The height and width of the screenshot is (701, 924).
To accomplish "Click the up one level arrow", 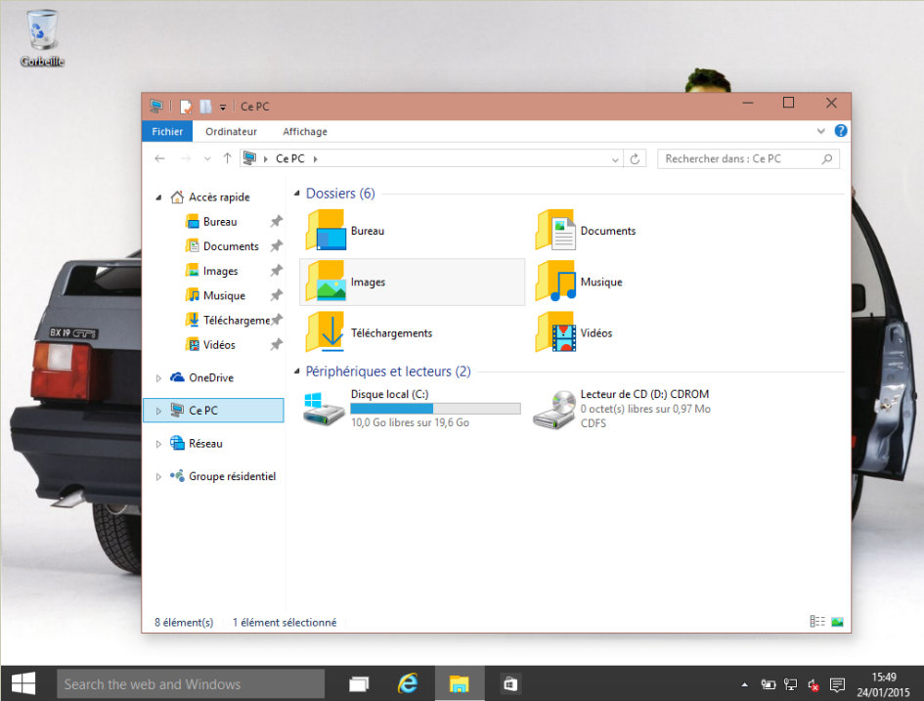I will pyautogui.click(x=228, y=158).
